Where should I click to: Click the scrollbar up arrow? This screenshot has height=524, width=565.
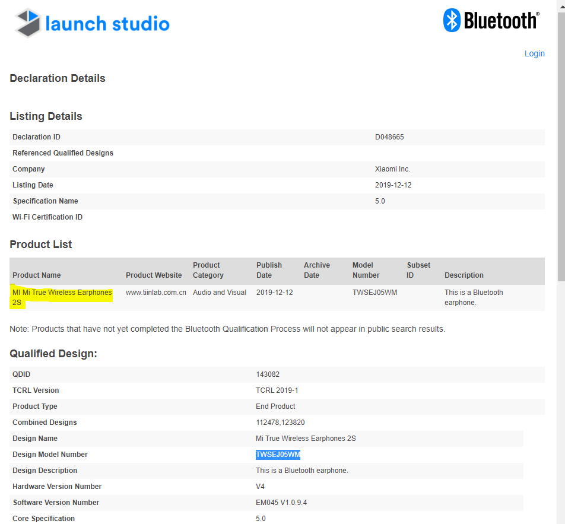coord(560,5)
